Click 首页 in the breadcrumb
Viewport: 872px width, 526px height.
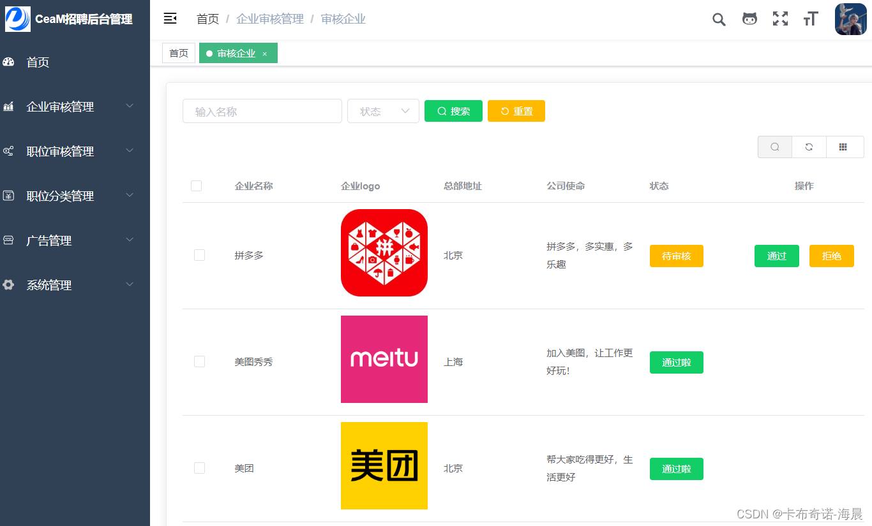(207, 19)
